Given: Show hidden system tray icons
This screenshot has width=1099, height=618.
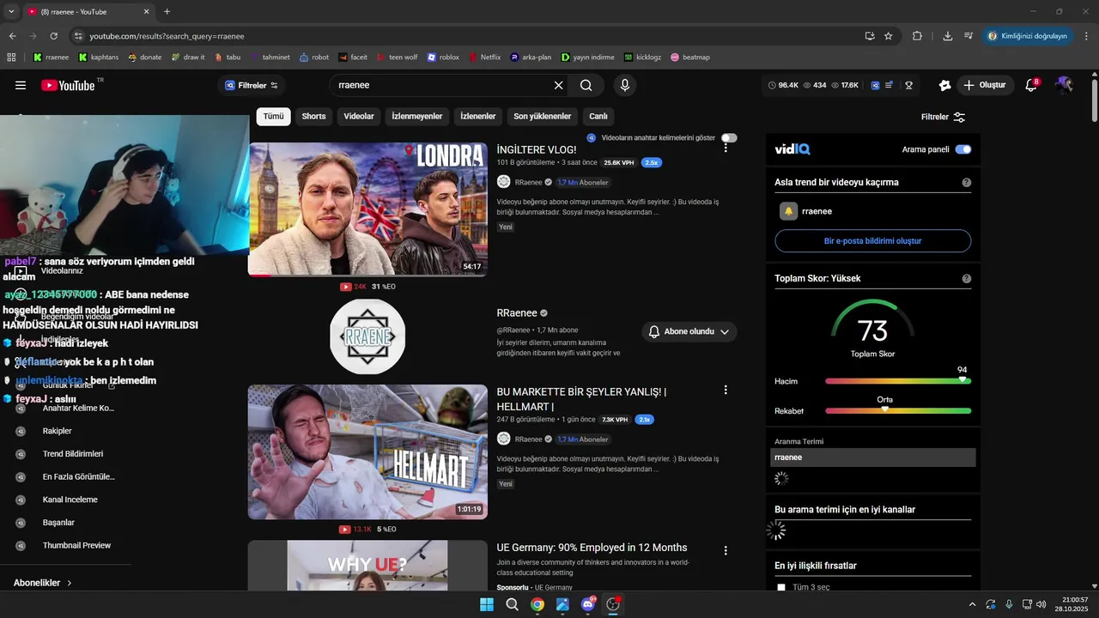Looking at the screenshot, I should (972, 604).
